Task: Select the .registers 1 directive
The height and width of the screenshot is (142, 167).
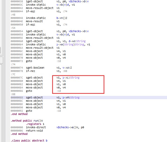Action: click(x=35, y=124)
